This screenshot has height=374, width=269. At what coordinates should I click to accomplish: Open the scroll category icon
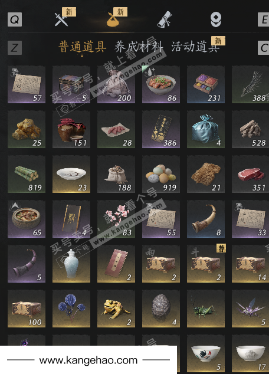(165, 19)
